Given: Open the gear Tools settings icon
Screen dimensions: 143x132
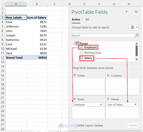Looking at the screenshot, I should click(132, 27).
